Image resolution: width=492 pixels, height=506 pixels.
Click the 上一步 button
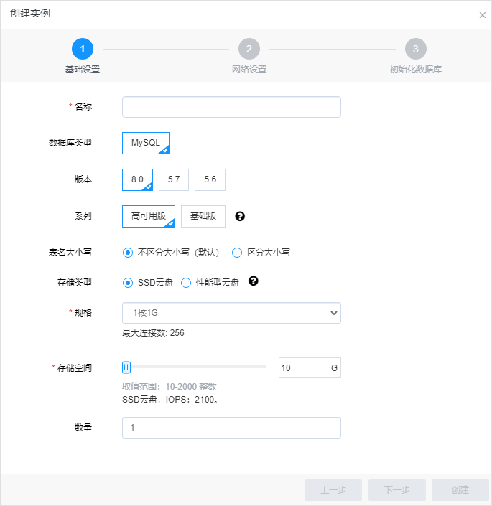click(x=333, y=490)
